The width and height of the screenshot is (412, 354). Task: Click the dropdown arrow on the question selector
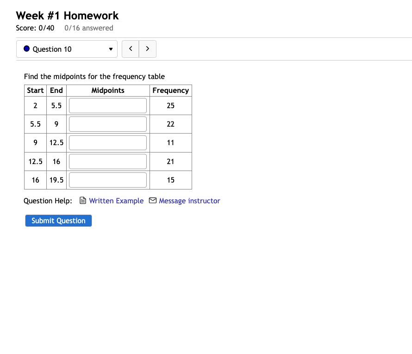pyautogui.click(x=111, y=49)
